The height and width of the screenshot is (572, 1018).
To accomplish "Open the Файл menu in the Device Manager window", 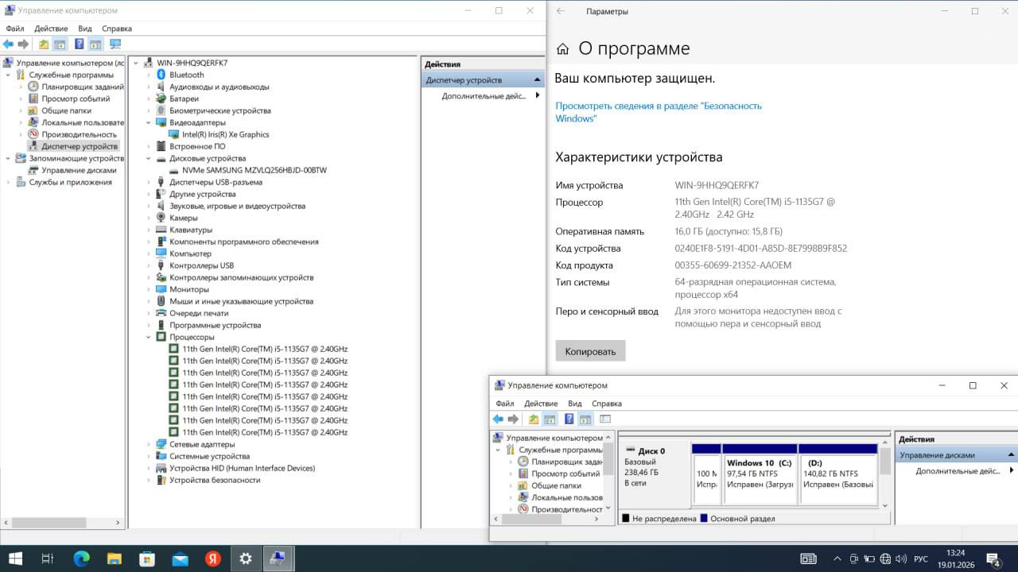I will click(x=15, y=29).
